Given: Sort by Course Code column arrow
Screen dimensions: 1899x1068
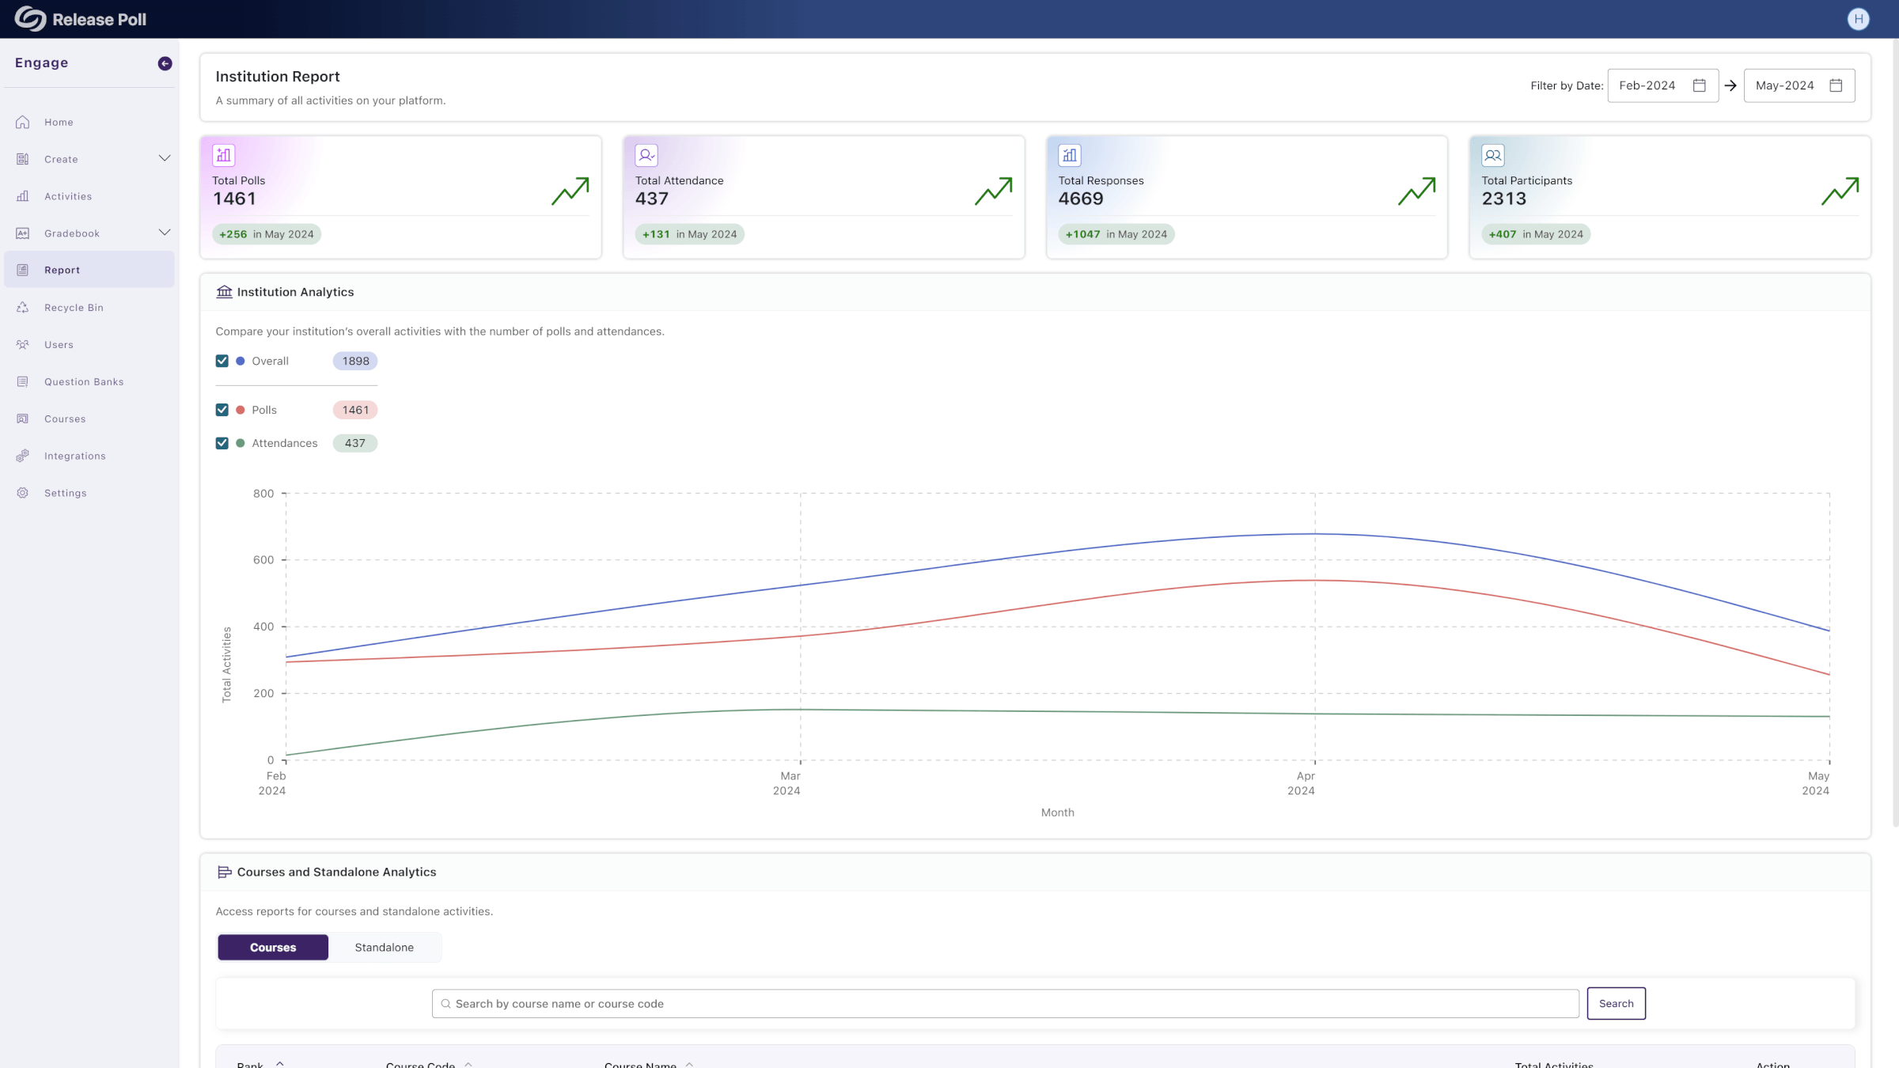Looking at the screenshot, I should (468, 1065).
